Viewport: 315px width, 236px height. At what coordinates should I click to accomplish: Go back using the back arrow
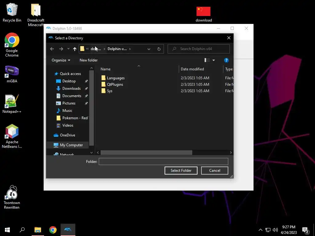52,49
